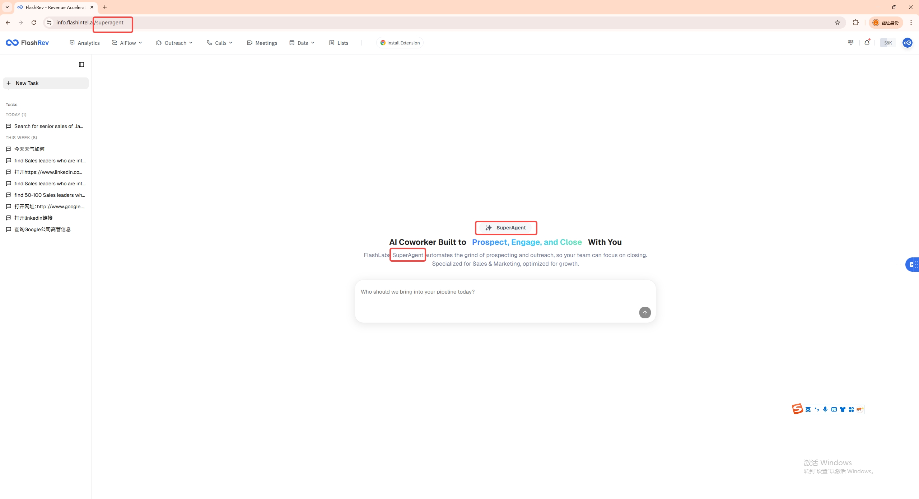Reload the page
This screenshot has width=919, height=499.
(x=34, y=23)
